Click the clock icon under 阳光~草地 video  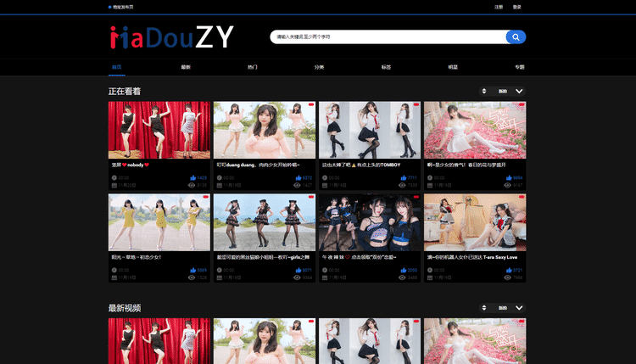(x=114, y=270)
